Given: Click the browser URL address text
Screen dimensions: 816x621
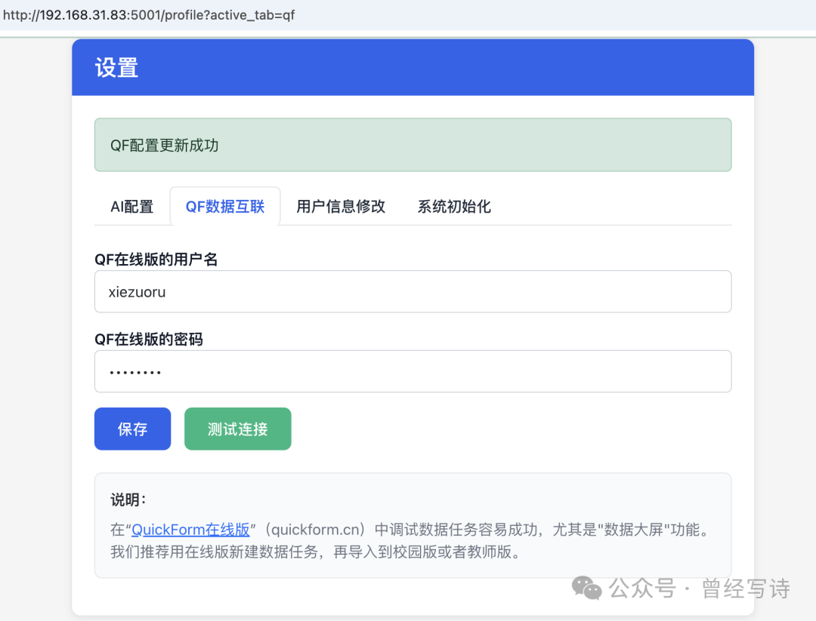Looking at the screenshot, I should [149, 15].
